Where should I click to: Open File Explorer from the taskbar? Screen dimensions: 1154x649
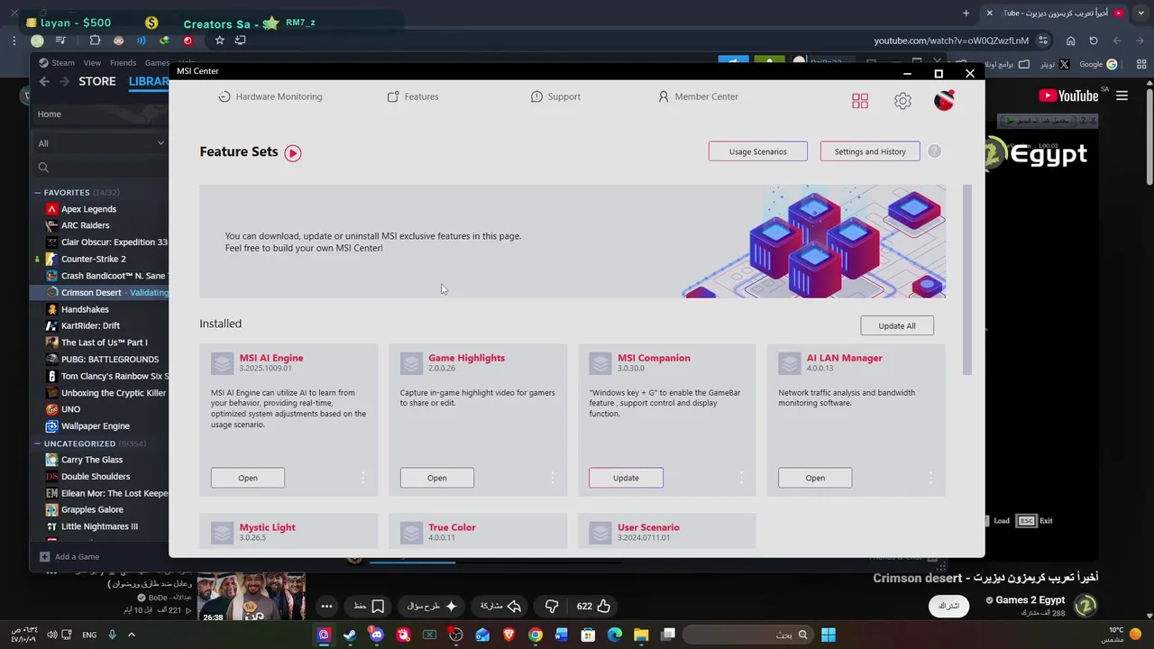click(x=641, y=635)
